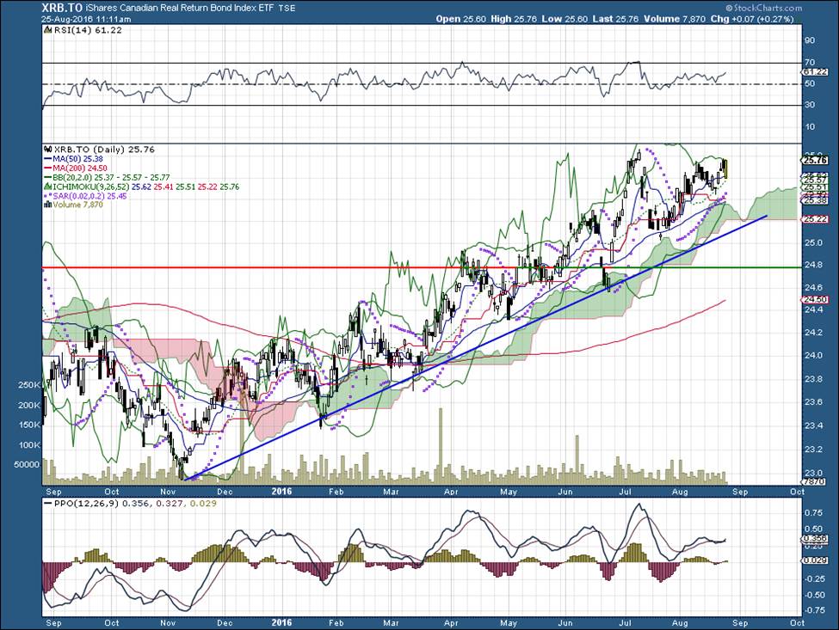The image size is (839, 630).
Task: Click the bold 2016 label under price chart
Action: 281,491
